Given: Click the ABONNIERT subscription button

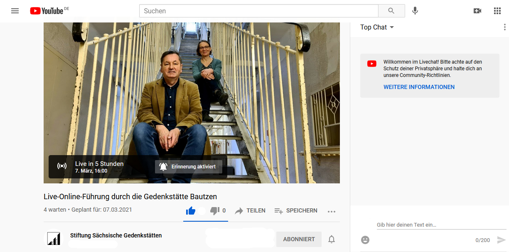Looking at the screenshot, I should 299,240.
